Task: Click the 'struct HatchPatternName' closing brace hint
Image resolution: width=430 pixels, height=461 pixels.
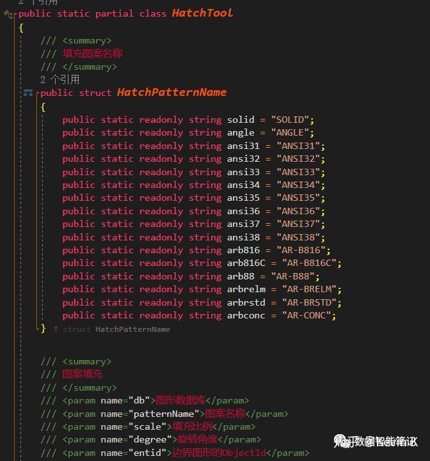Action: [116, 329]
